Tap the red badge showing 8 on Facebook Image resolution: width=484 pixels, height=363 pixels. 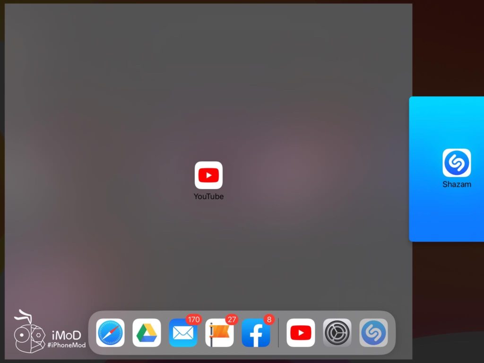tap(268, 320)
